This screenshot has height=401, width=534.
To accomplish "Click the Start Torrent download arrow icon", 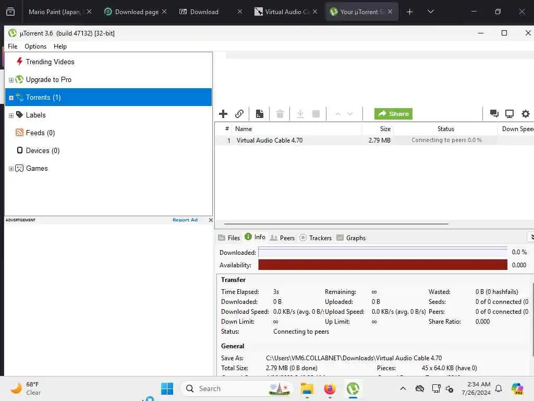I will 300,114.
